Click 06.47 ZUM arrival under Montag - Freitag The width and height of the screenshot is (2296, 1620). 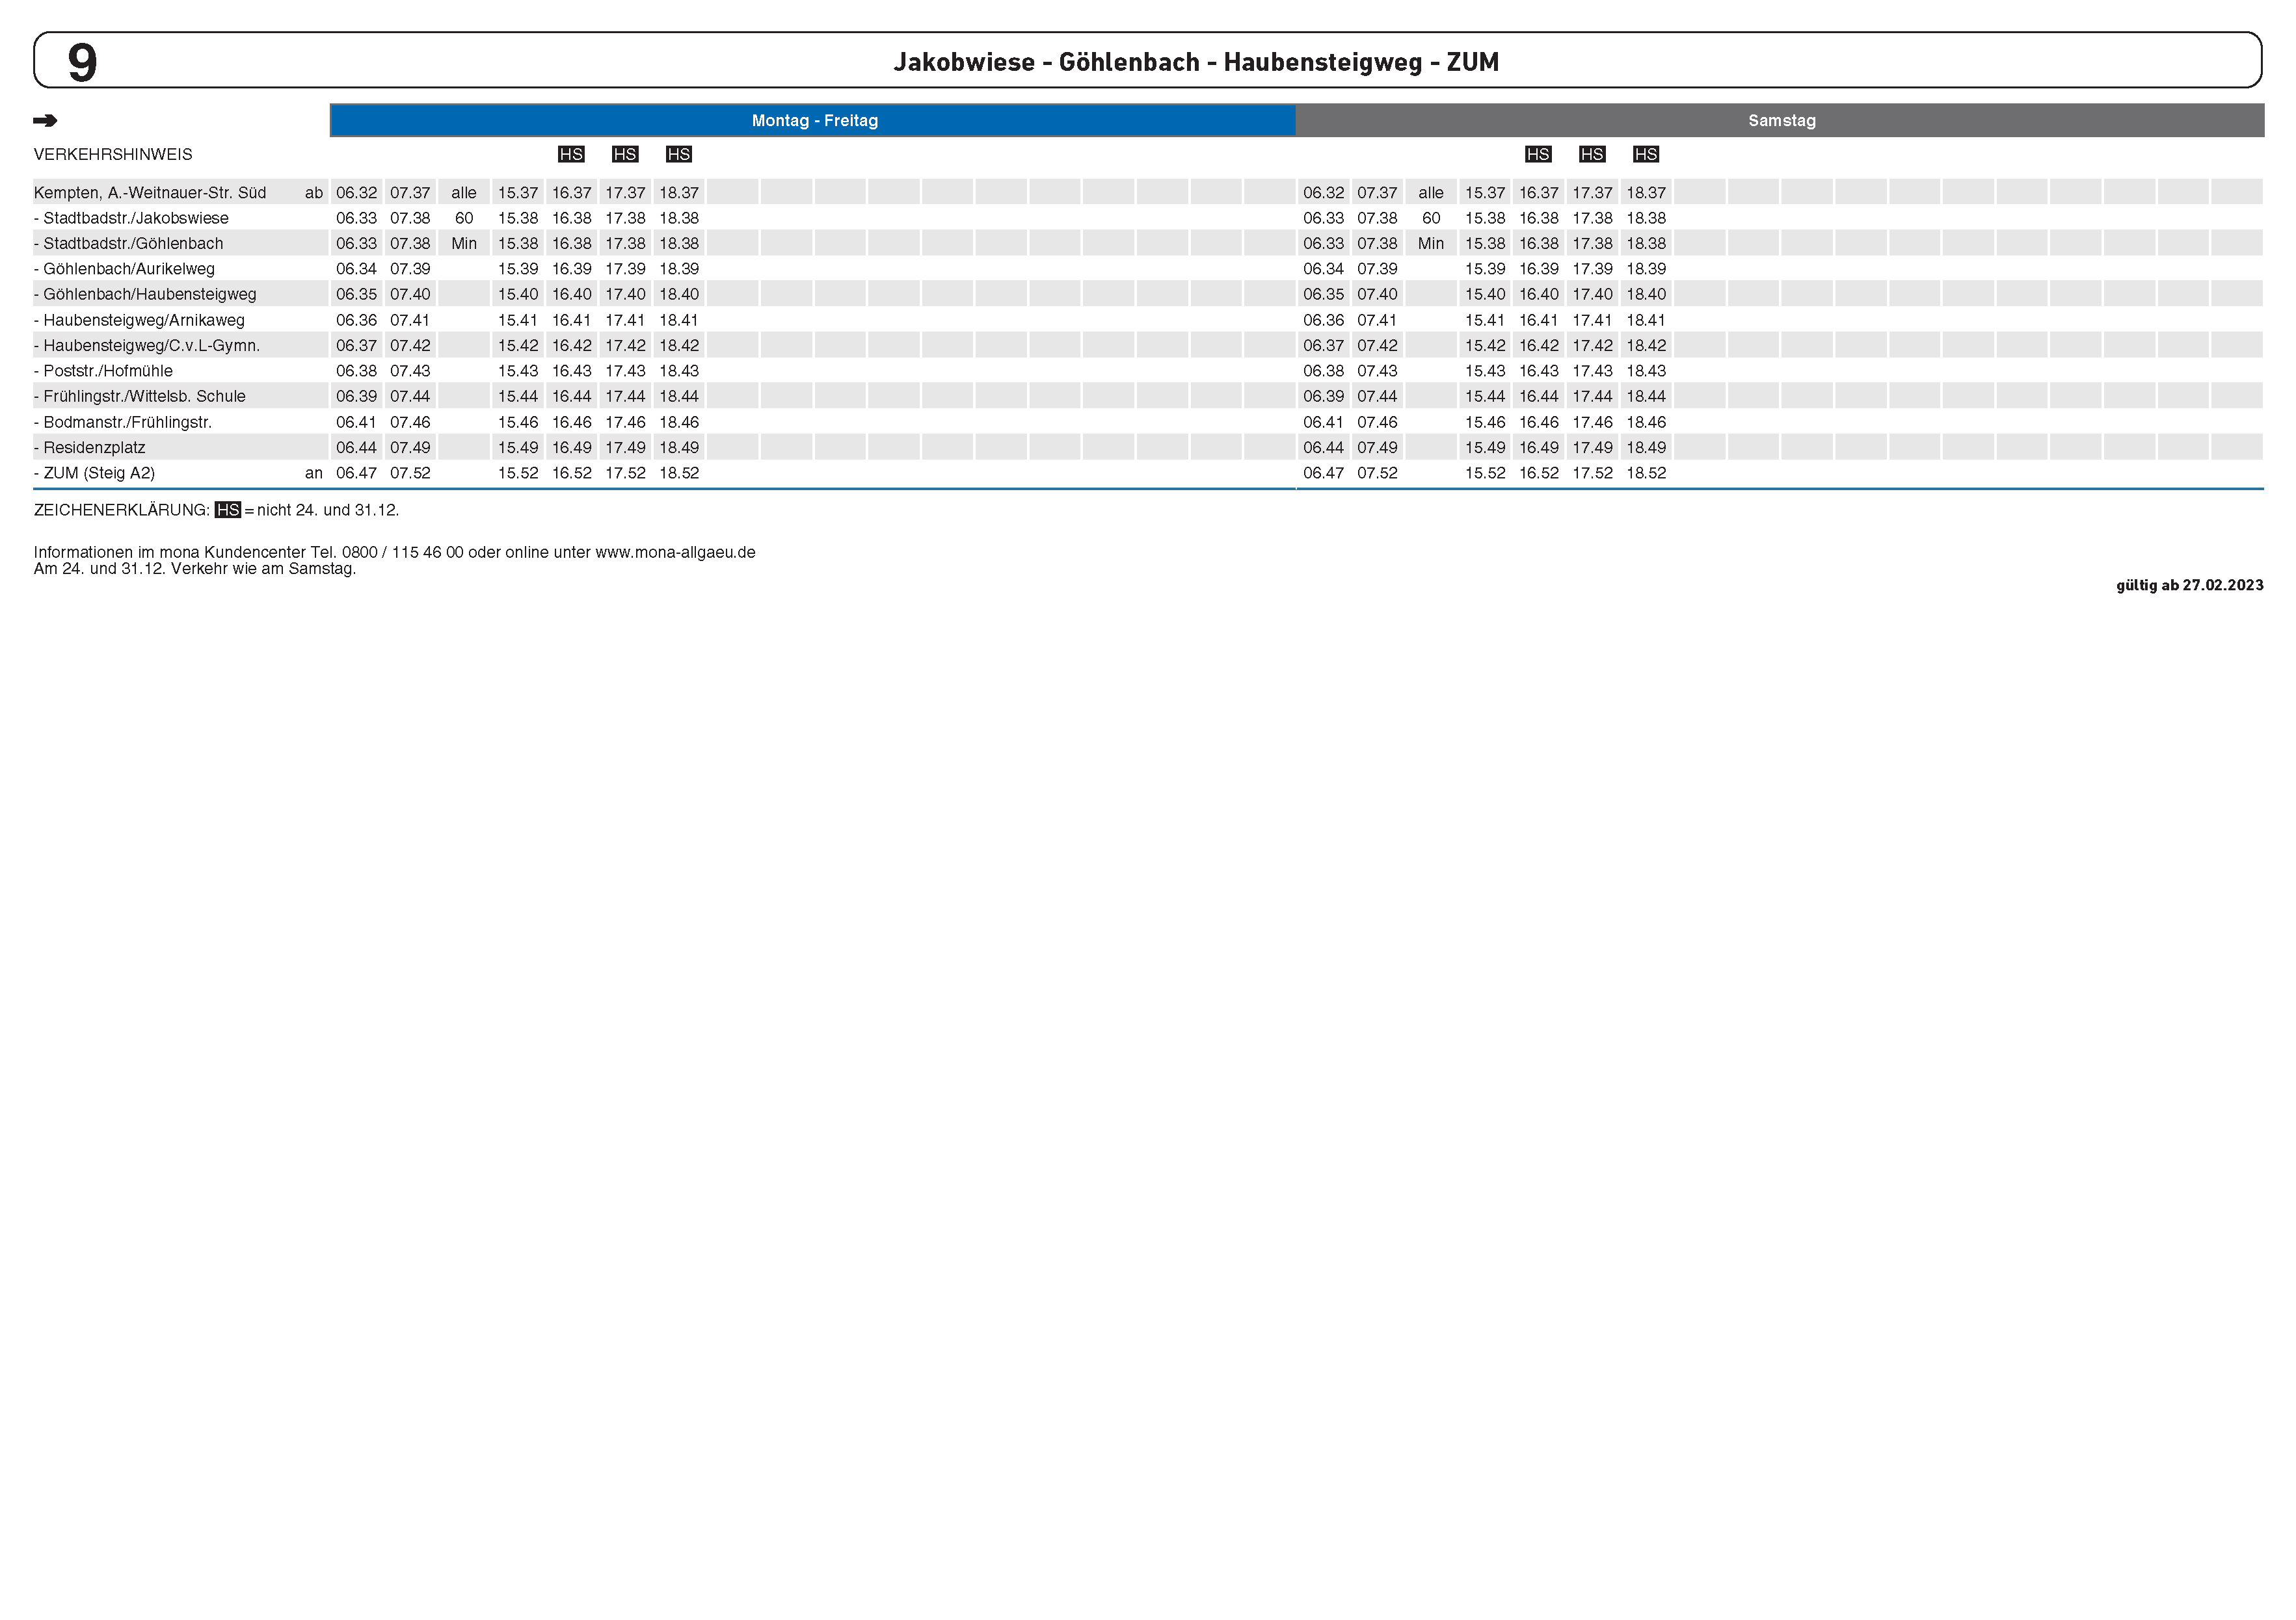pos(356,473)
